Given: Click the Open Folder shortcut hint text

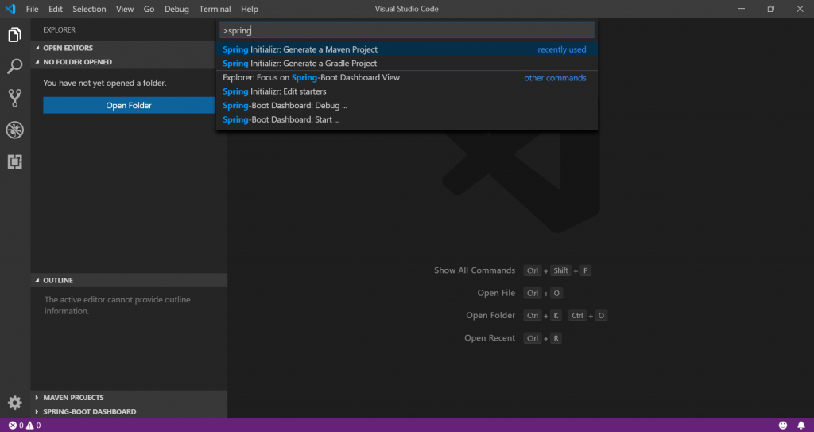Looking at the screenshot, I should tap(490, 316).
